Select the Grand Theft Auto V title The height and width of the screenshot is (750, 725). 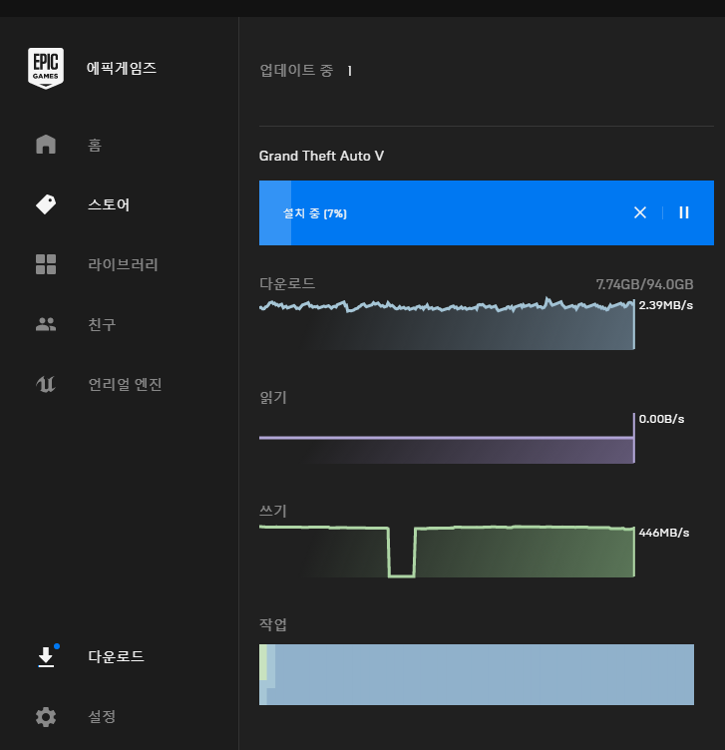(x=321, y=156)
